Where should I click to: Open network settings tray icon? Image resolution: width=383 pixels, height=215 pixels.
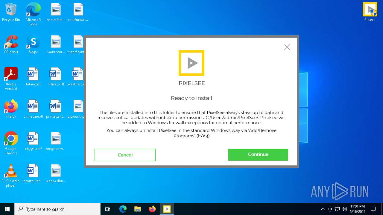(x=337, y=209)
